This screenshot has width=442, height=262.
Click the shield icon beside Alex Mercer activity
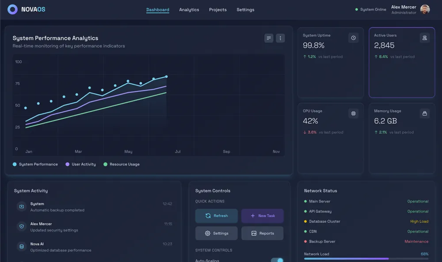click(x=22, y=227)
